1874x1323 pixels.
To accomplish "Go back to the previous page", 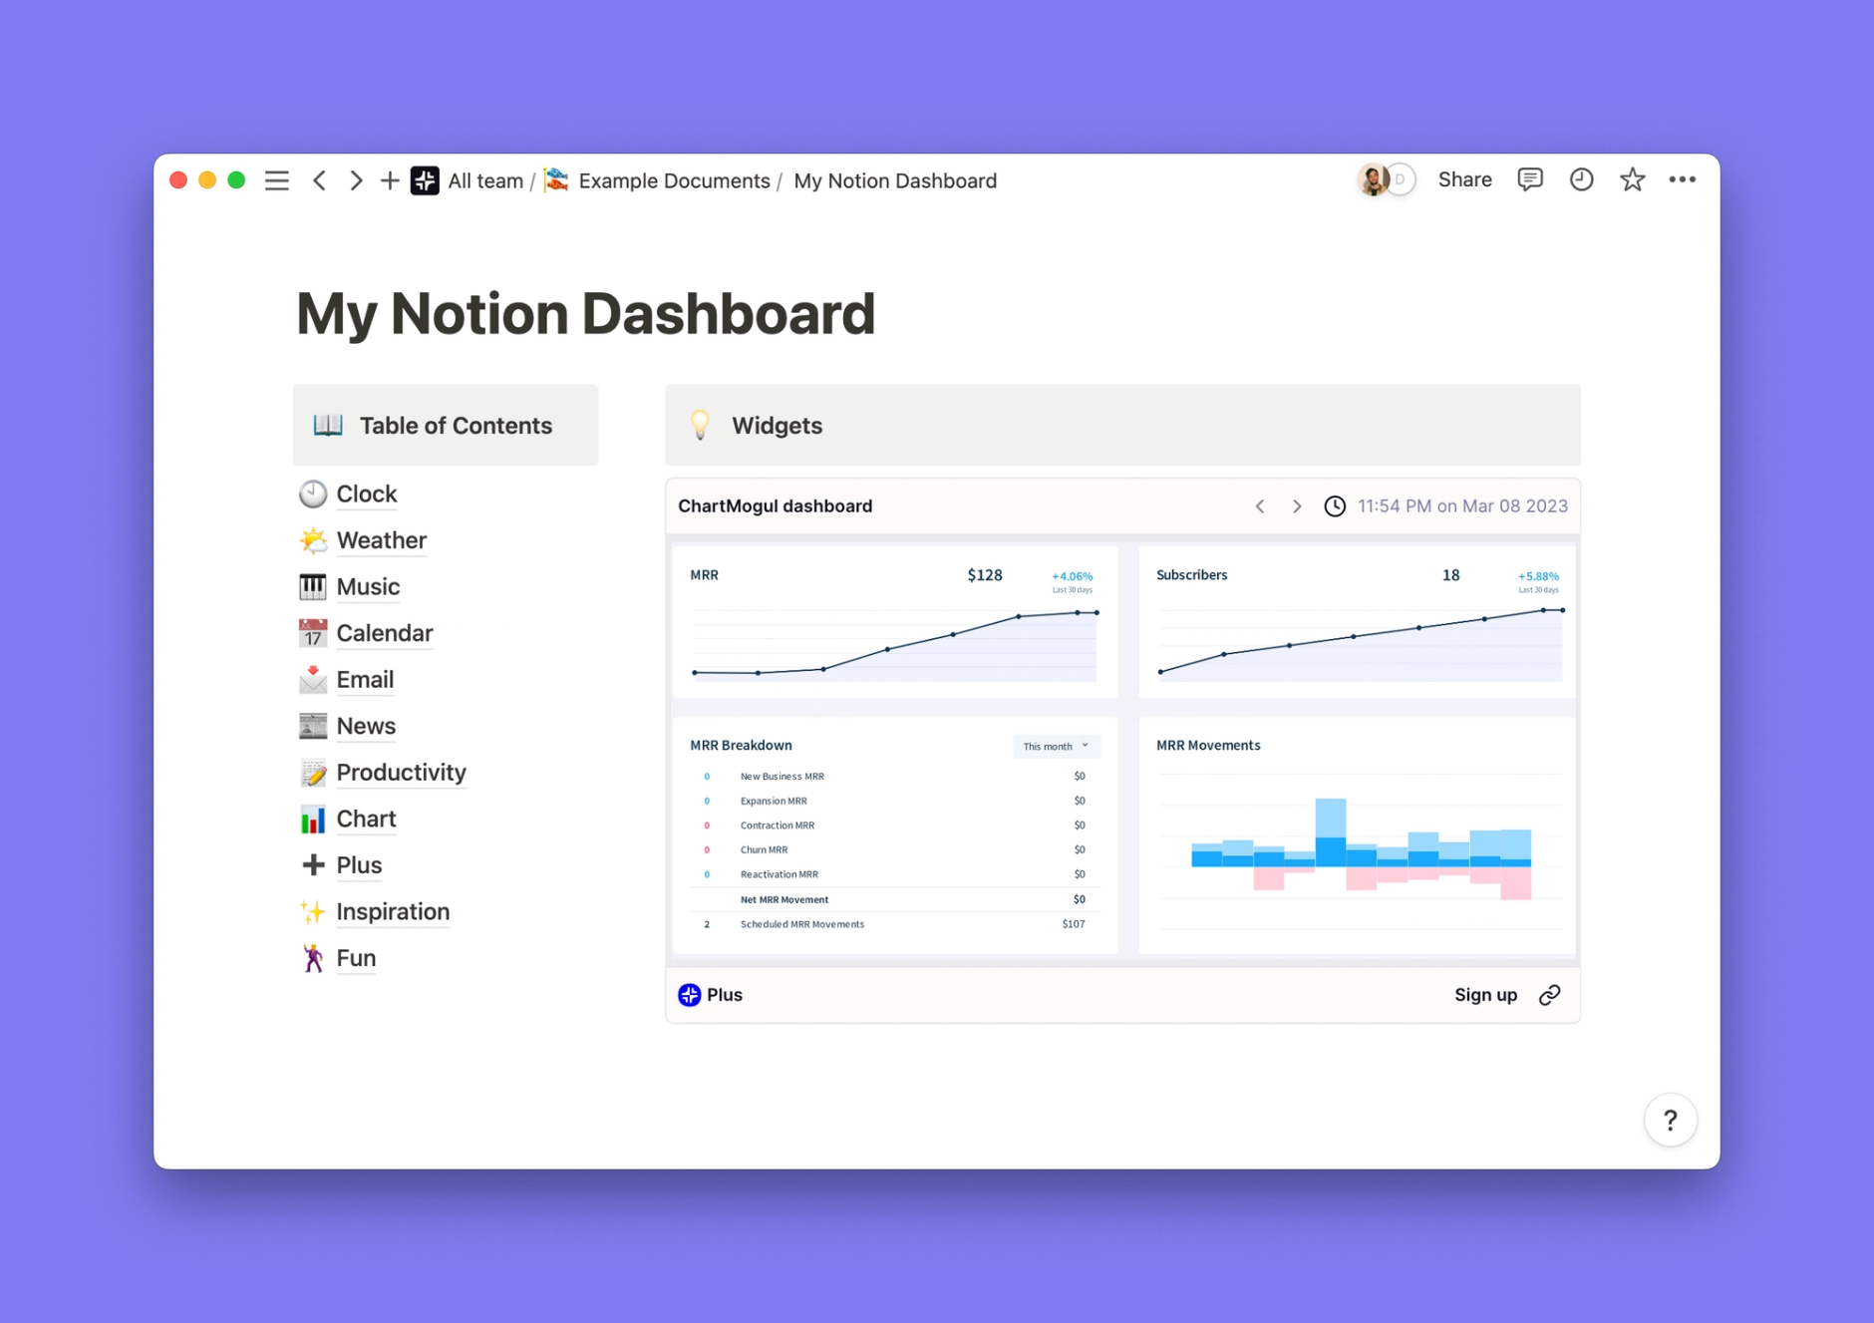I will (320, 180).
